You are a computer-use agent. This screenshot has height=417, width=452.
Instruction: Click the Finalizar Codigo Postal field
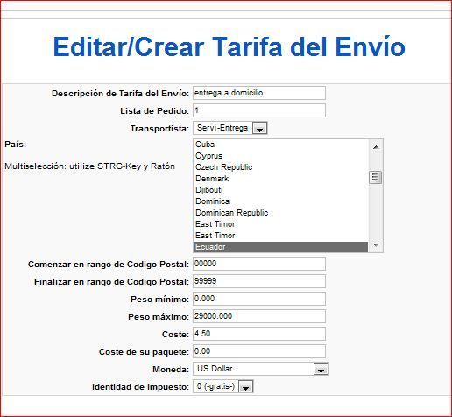coord(259,281)
